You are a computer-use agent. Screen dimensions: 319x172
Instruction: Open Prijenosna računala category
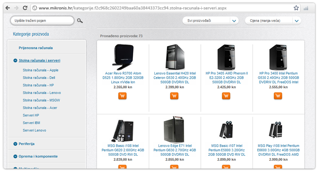tap(38, 48)
